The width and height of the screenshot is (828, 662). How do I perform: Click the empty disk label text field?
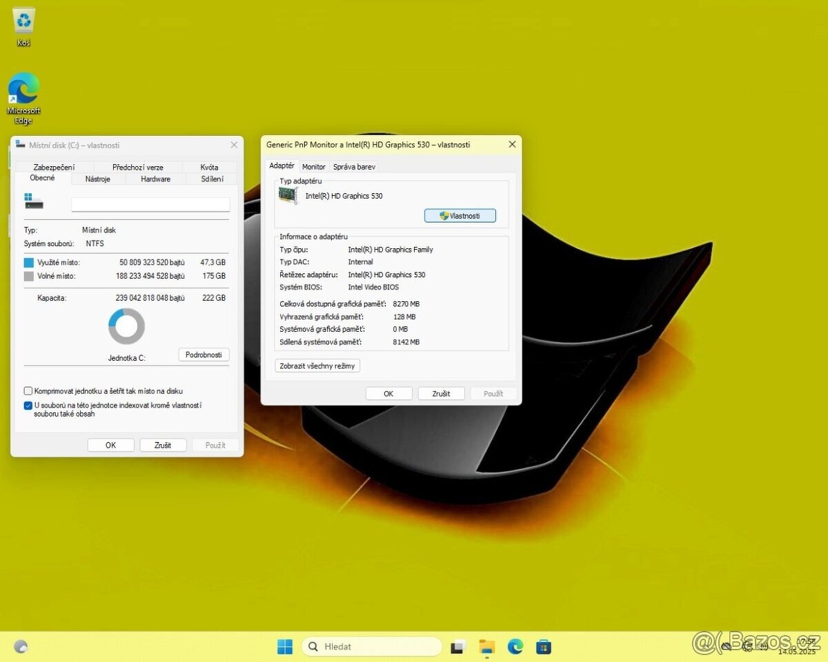150,204
